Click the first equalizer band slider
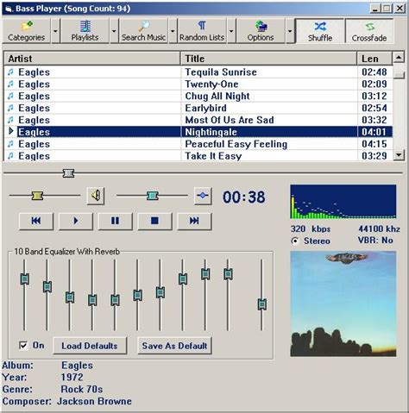Image resolution: width=409 pixels, height=413 pixels. (25, 278)
